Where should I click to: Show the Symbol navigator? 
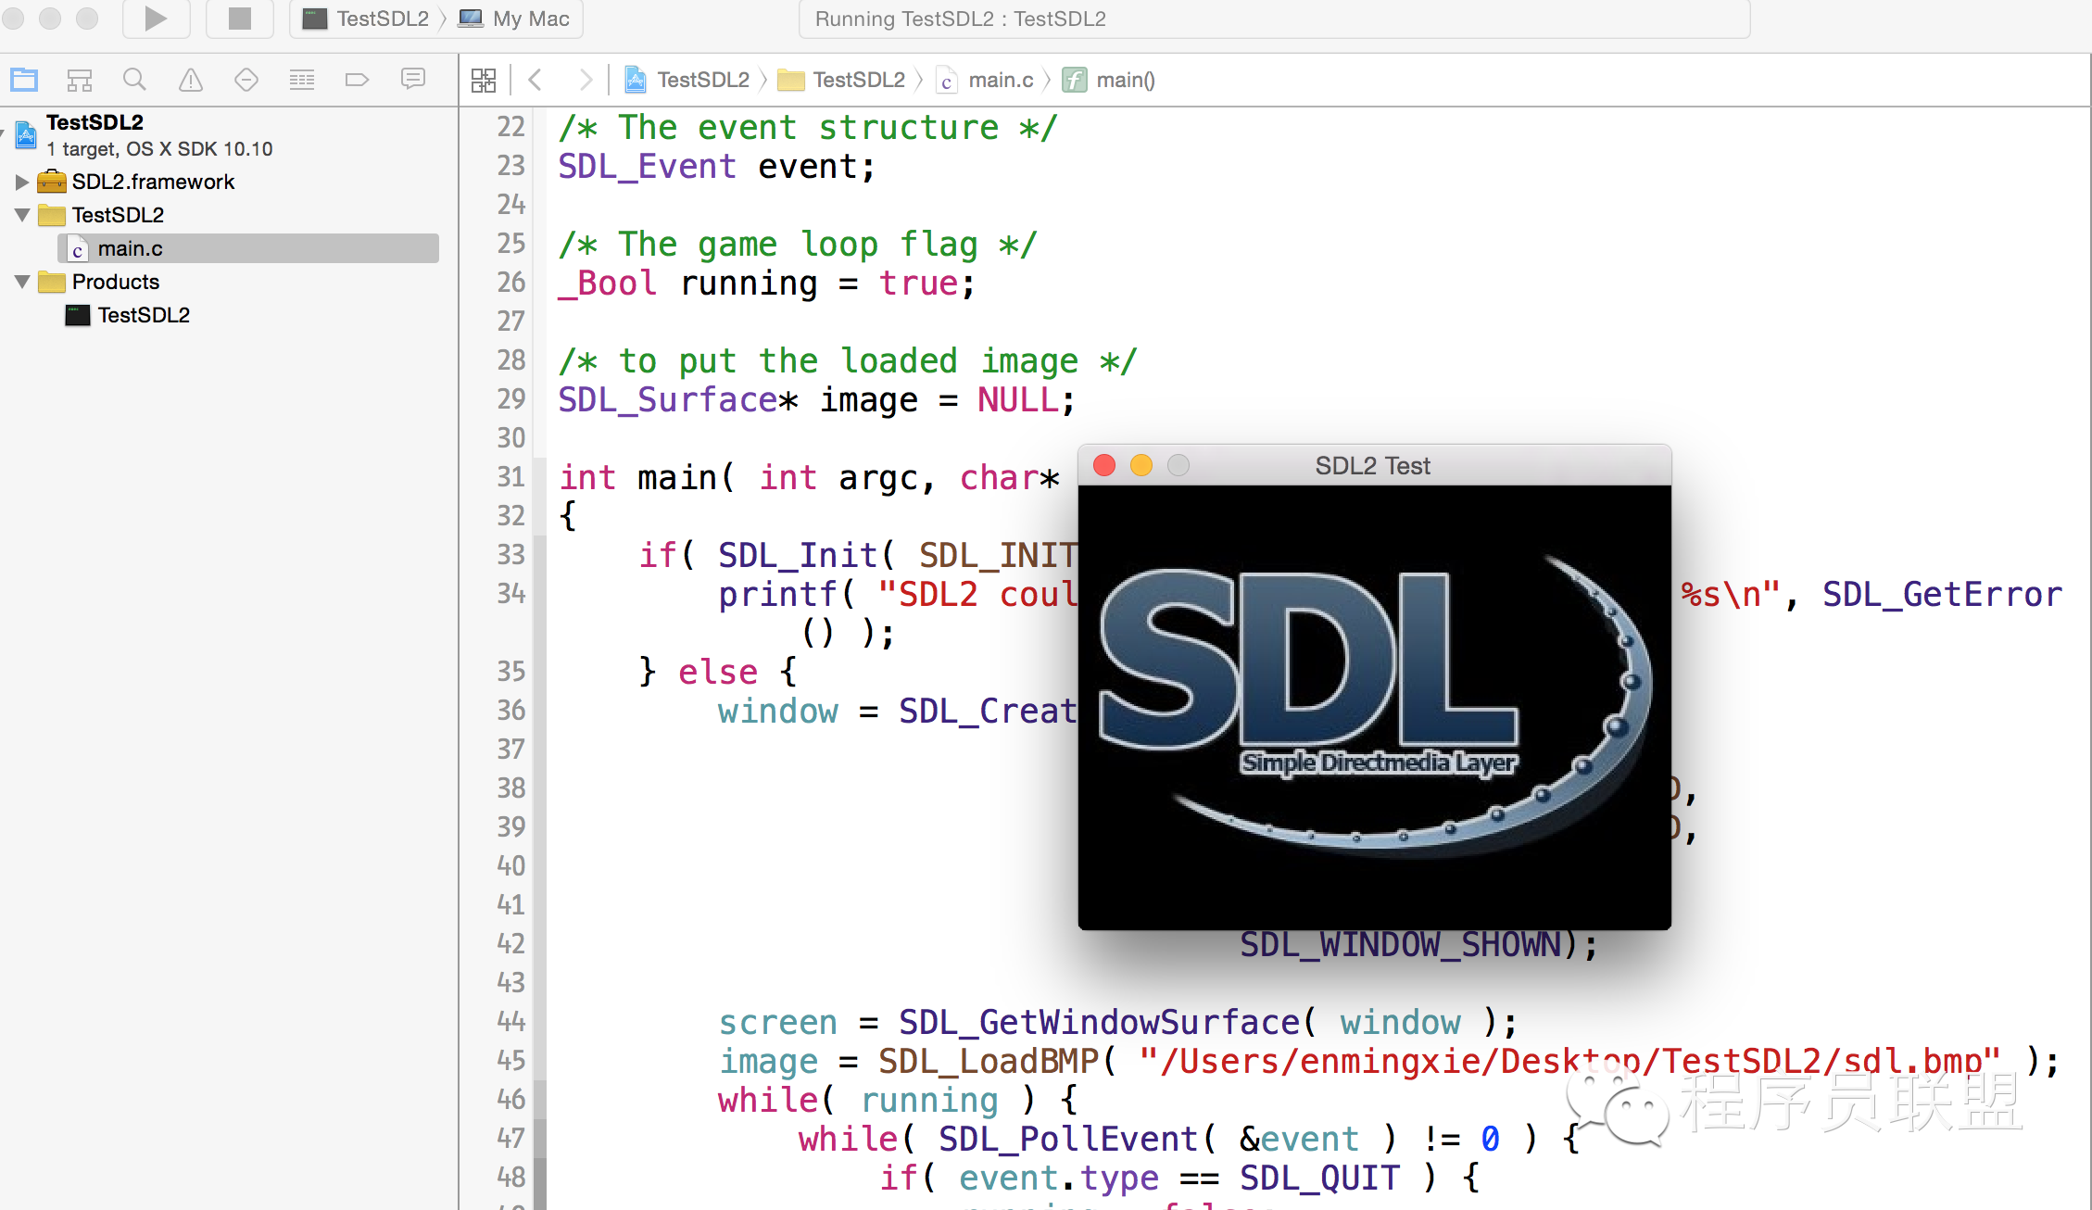80,80
